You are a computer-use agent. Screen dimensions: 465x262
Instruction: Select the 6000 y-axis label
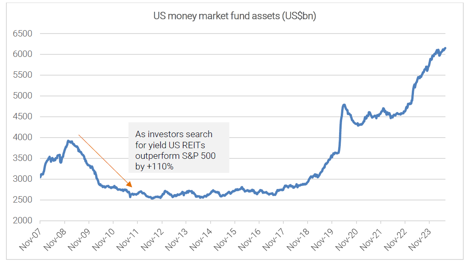coord(24,54)
